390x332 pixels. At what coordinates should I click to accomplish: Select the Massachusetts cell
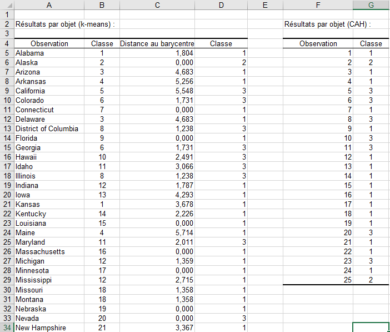coord(49,252)
